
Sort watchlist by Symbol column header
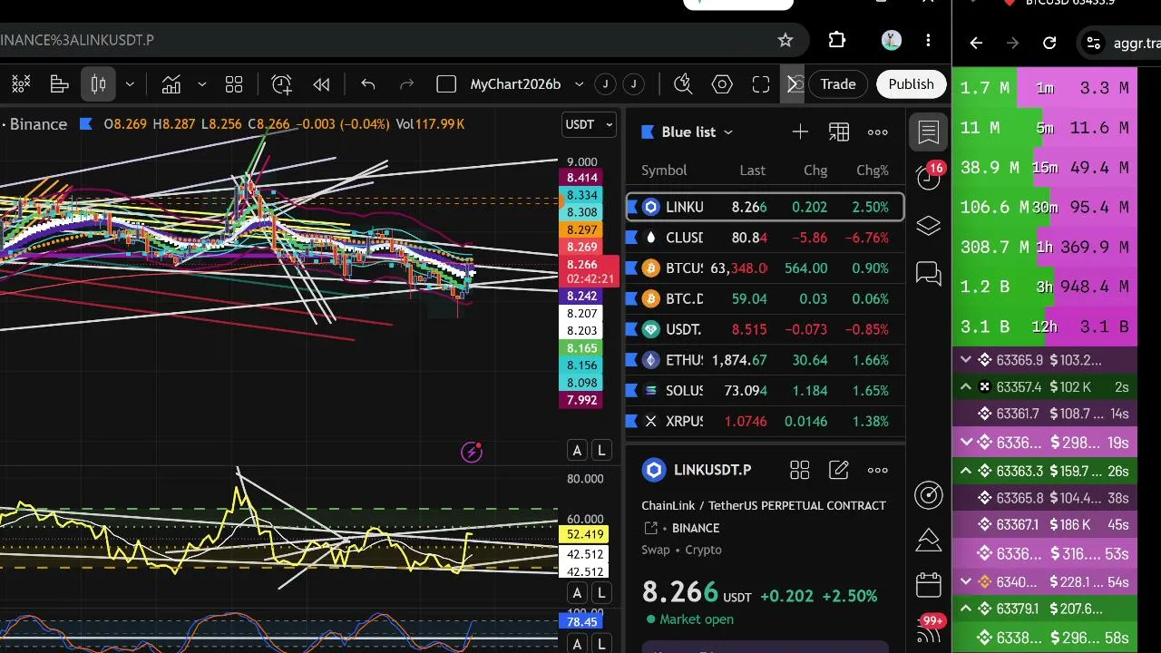click(664, 171)
